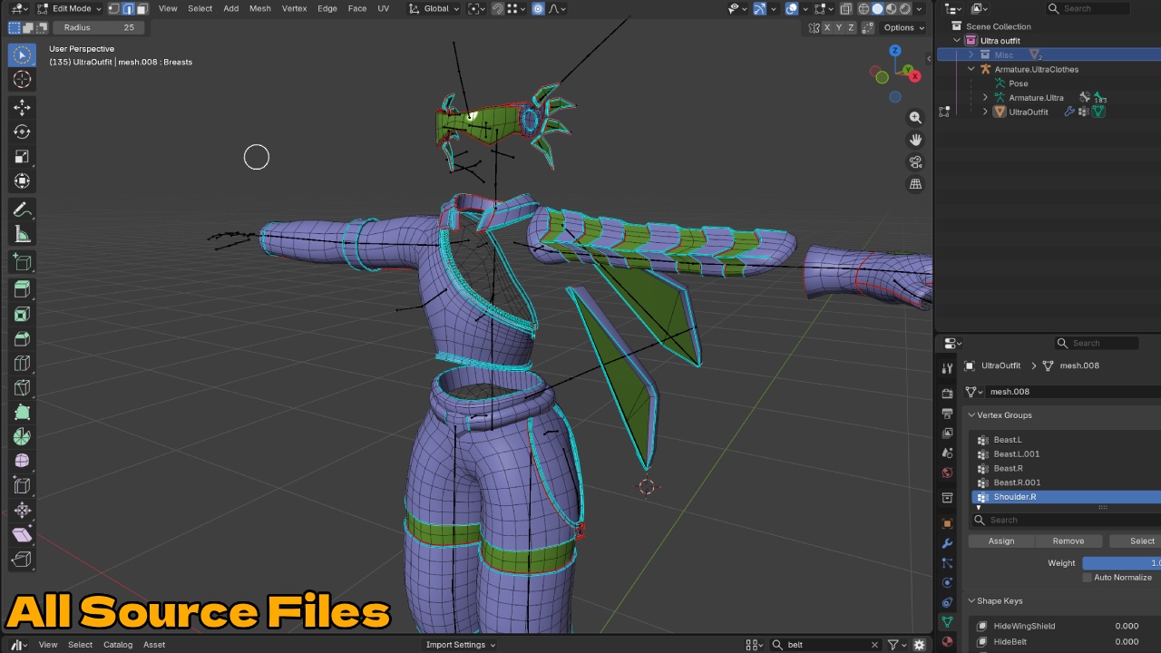Toggle X-ray view
The image size is (1161, 653).
click(x=845, y=8)
